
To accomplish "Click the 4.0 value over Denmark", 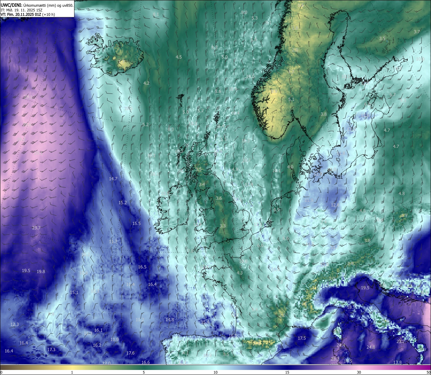I will [290, 167].
